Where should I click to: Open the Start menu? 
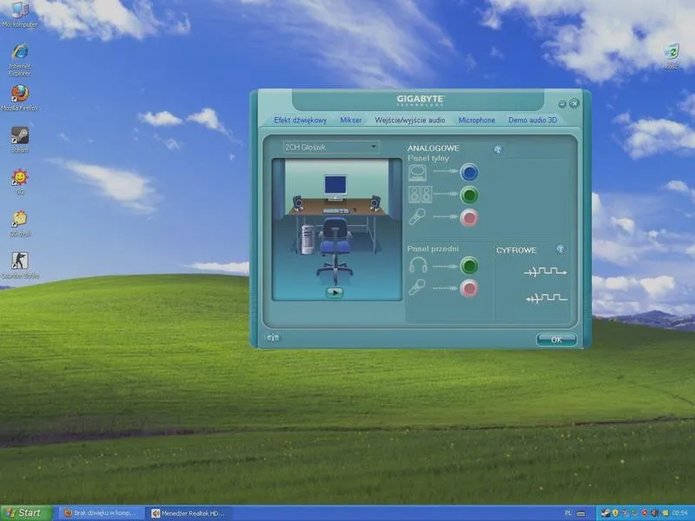[26, 513]
